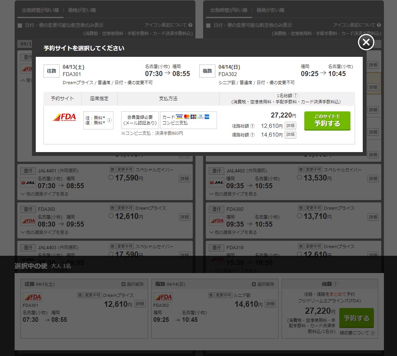Image resolution: width=397 pixels, height=356 pixels.
Task: Expand 他の運賃タイプを見る under JAL4401
Action: (45, 194)
